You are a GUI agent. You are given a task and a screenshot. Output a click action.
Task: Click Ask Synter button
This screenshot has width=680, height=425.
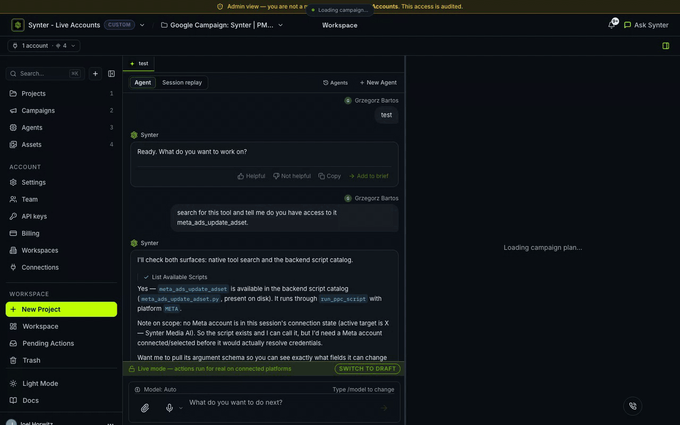click(646, 25)
